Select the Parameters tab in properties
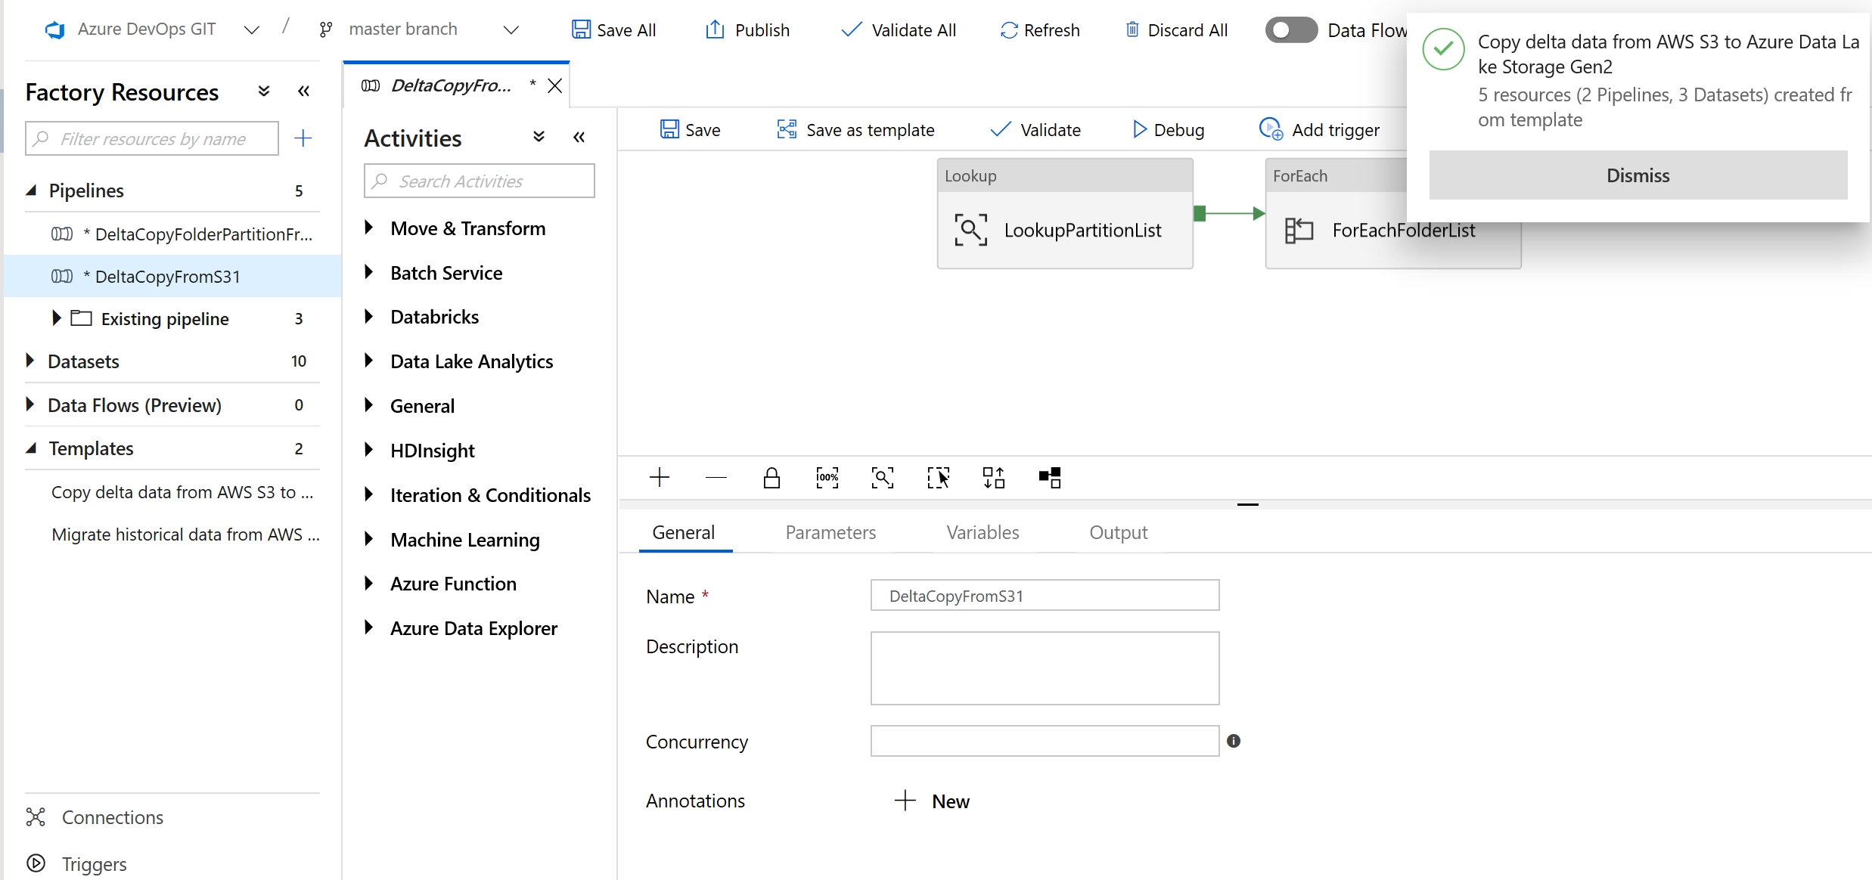1872x880 pixels. point(830,532)
